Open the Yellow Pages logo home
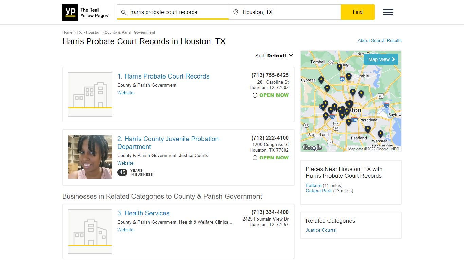Screen dimensions: 464x261 (x=86, y=13)
